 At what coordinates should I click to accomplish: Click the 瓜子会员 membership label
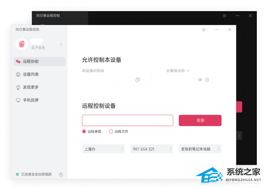[38, 48]
